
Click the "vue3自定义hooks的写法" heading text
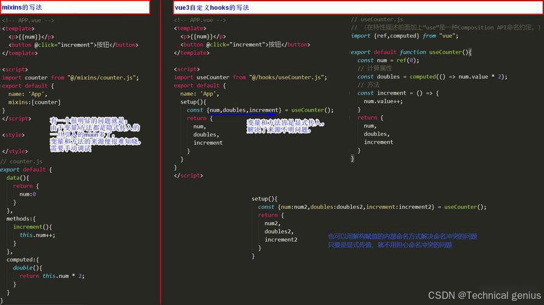pyautogui.click(x=211, y=7)
